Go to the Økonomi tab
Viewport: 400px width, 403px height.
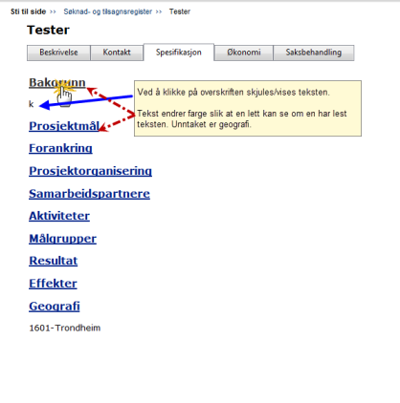click(x=244, y=53)
